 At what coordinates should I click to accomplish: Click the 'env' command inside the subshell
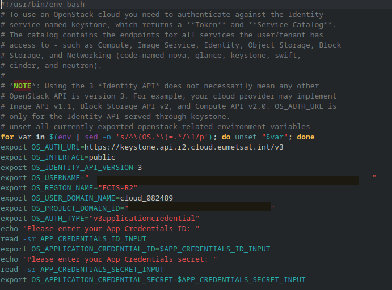pos(65,137)
